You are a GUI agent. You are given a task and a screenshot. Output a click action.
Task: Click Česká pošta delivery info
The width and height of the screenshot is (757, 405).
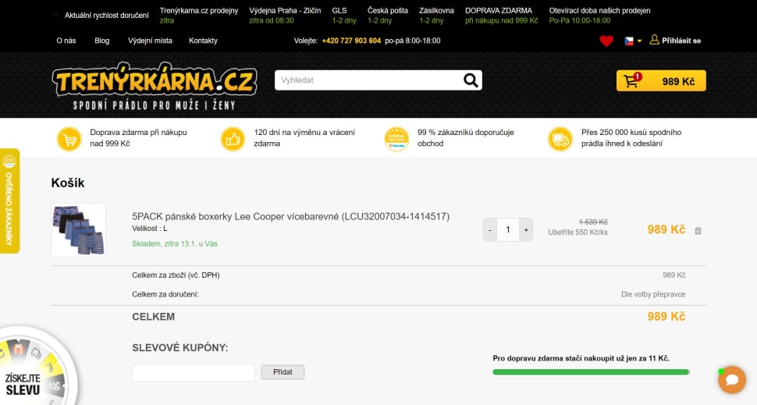[x=388, y=16]
